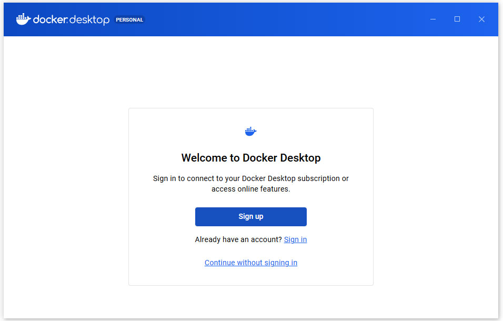
Task: Select the subscription description text
Action: pos(250,183)
